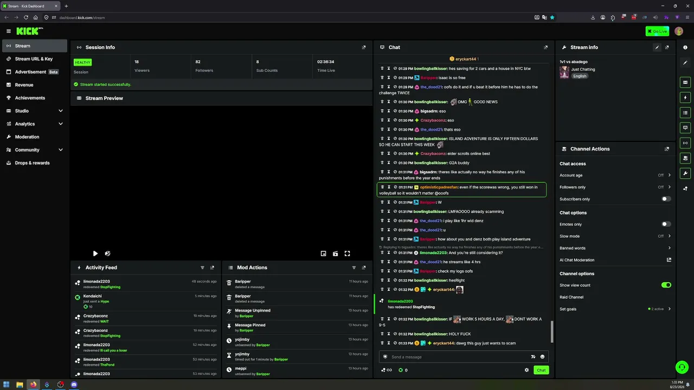The height and width of the screenshot is (390, 694).
Task: Select Stream in the left navigation
Action: click(x=35, y=46)
